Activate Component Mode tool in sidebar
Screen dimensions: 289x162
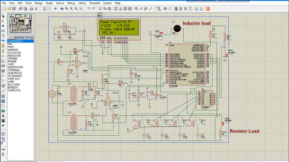coord(3,21)
